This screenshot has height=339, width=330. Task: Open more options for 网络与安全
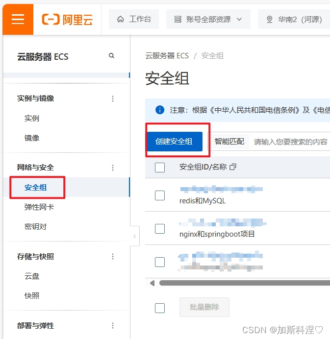[x=113, y=168]
